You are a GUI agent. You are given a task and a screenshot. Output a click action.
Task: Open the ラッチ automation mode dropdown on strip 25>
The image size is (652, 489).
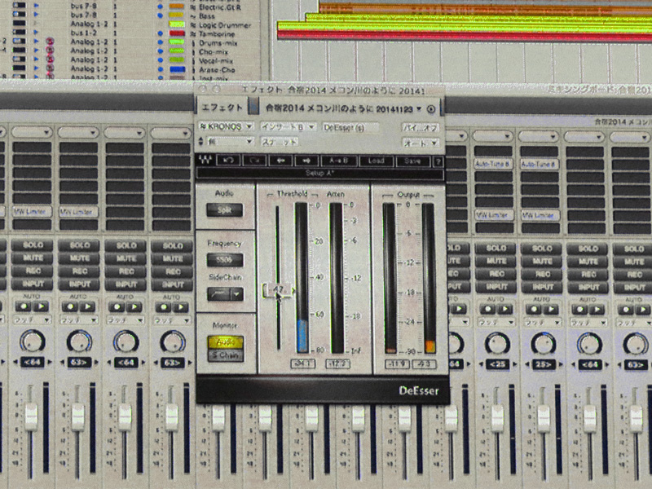(x=543, y=322)
